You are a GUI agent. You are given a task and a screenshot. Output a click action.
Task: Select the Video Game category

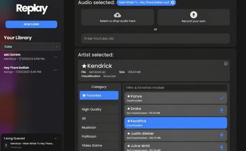pos(99,145)
